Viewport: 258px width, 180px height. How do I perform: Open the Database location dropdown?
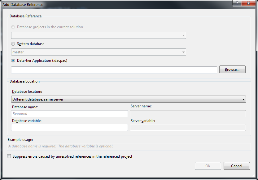(x=129, y=99)
